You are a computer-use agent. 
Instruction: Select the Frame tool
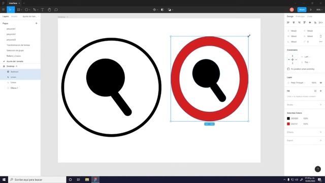(x=18, y=10)
